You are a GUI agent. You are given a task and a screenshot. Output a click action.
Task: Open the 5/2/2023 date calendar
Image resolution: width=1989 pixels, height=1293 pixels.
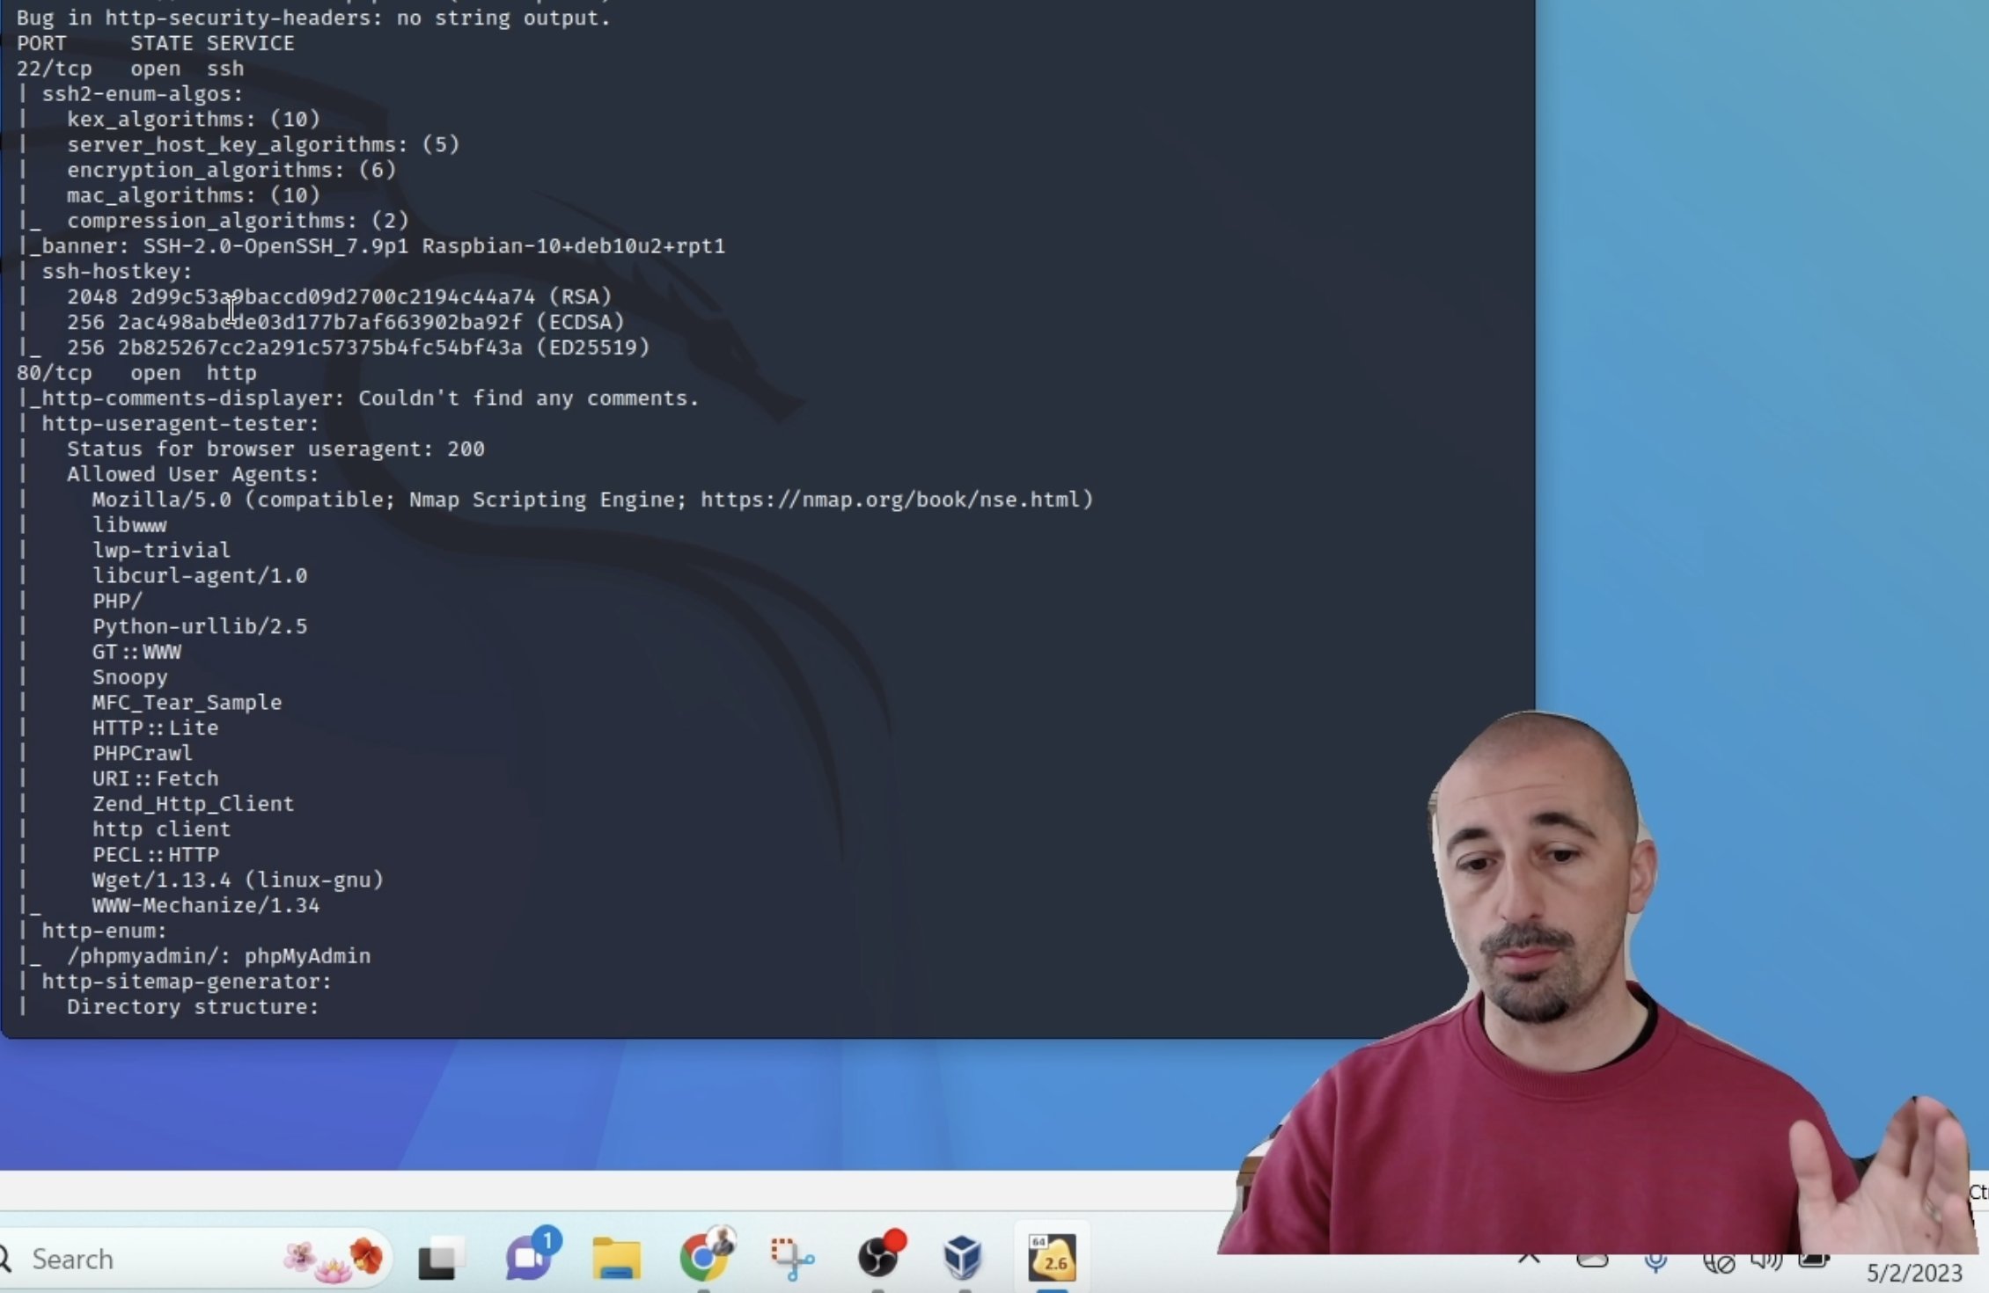1914,1272
